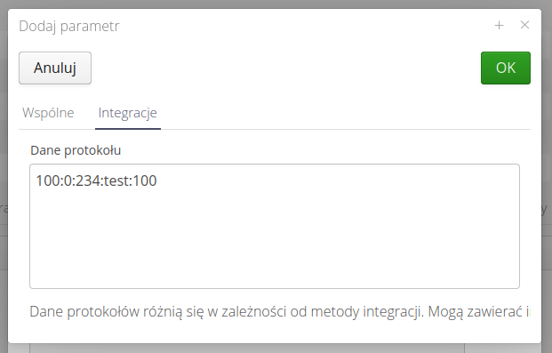Close the Dodaj parametr dialog

click(x=524, y=25)
